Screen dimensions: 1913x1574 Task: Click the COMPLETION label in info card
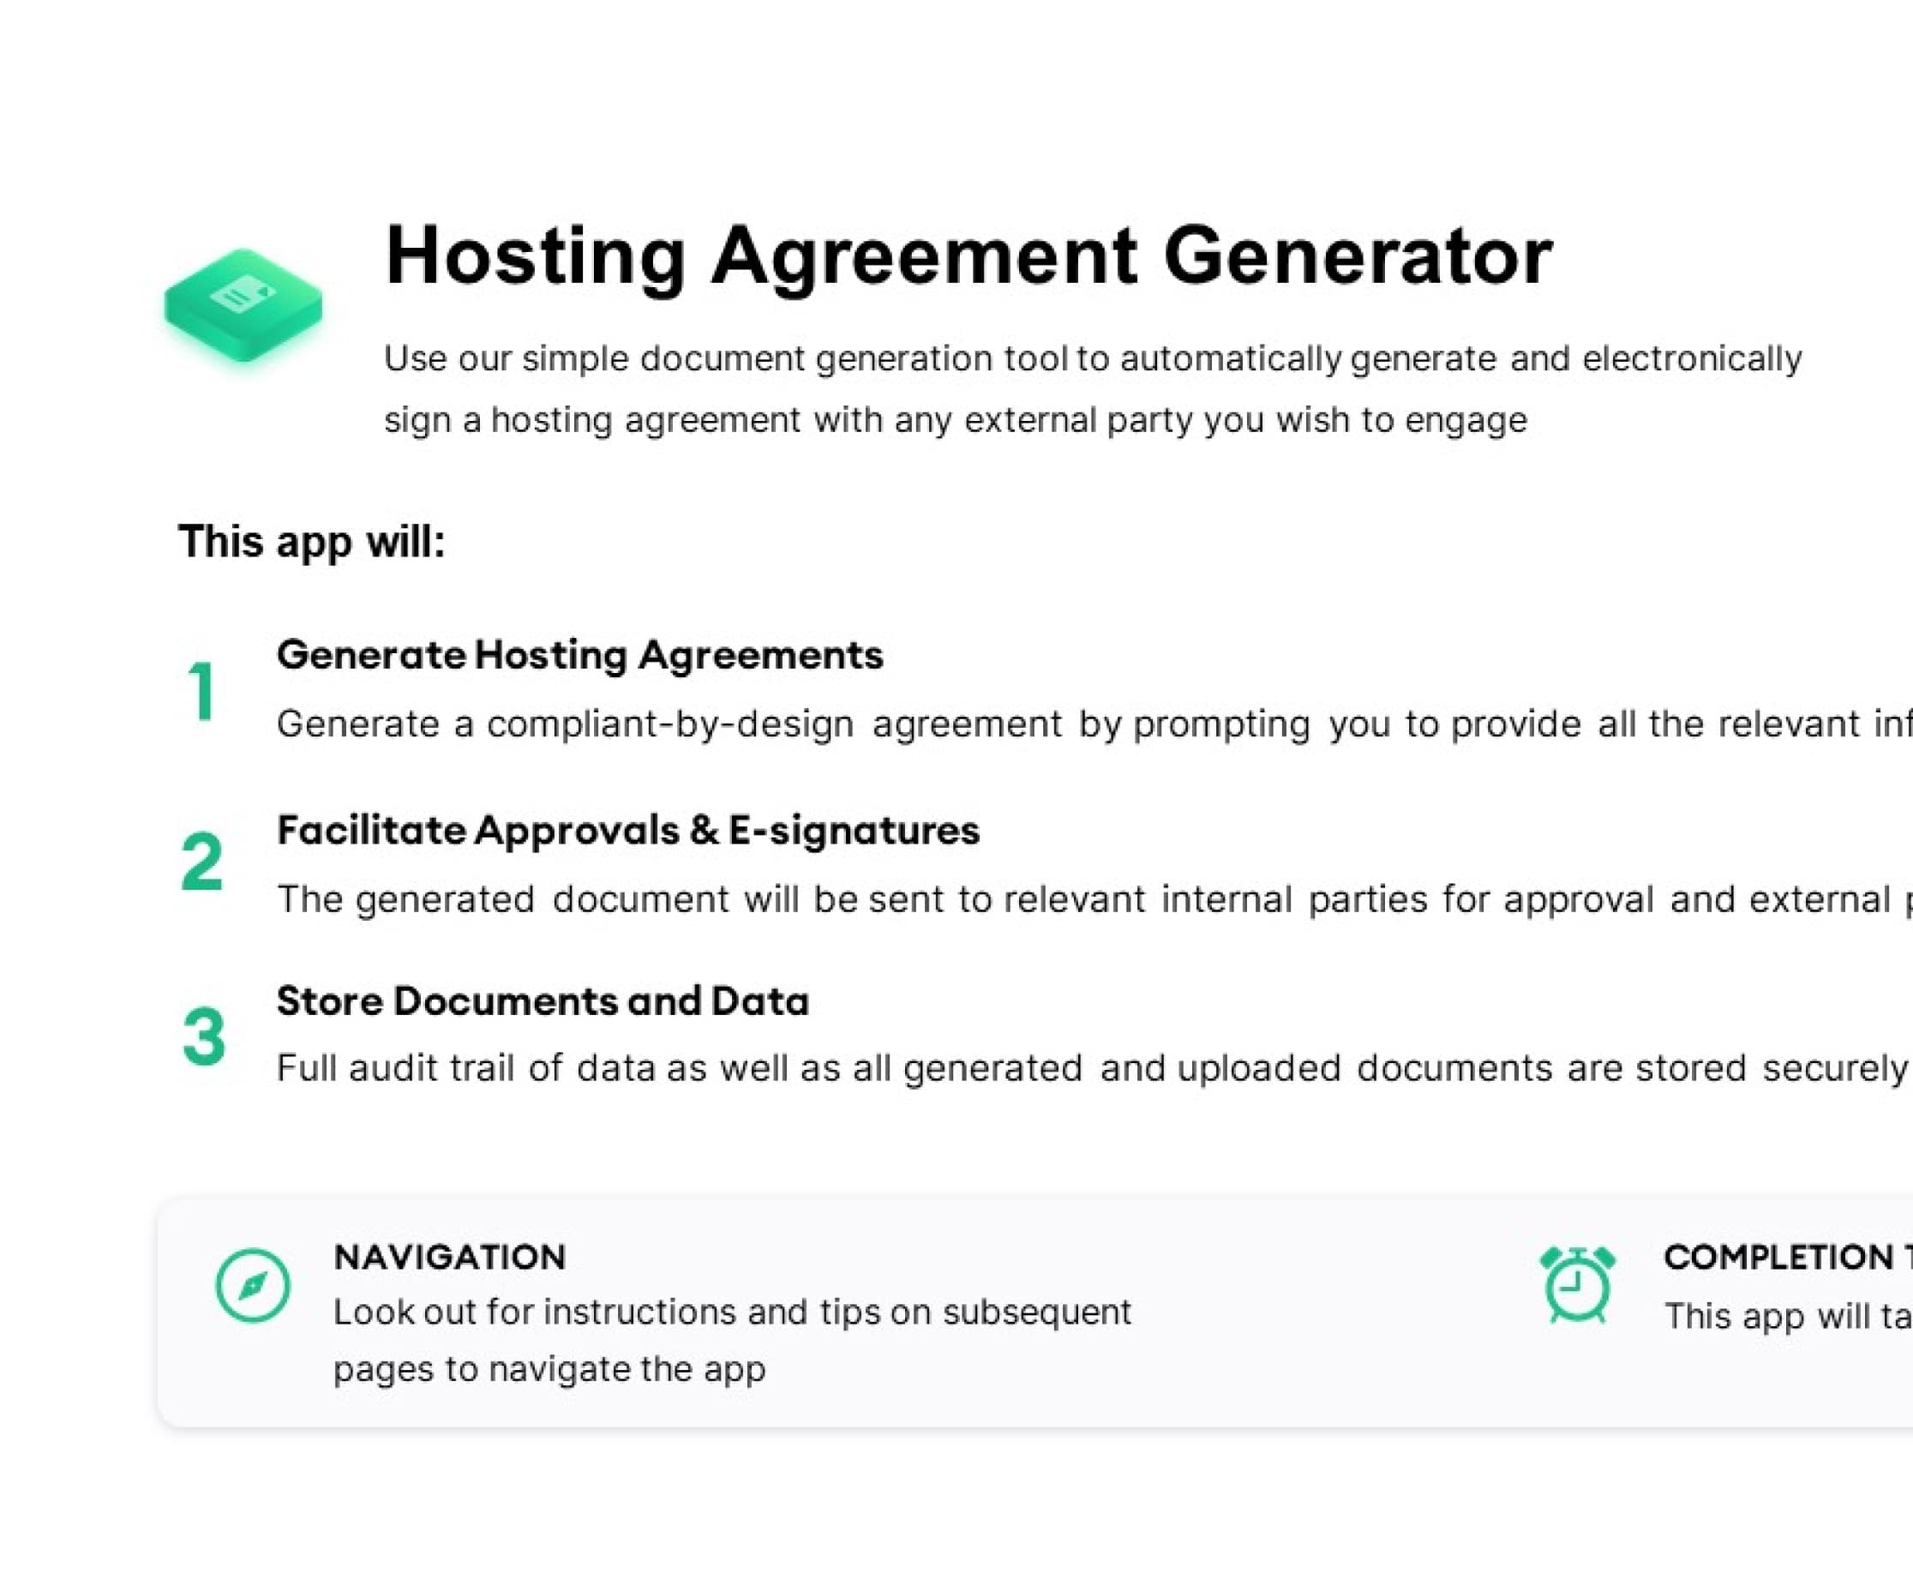(x=1781, y=1257)
